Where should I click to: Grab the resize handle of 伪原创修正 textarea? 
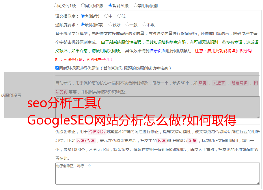coord(258,183)
